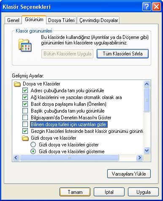The image size is (163, 201).
Task: Select the Görünüm tab
Action: click(34, 19)
